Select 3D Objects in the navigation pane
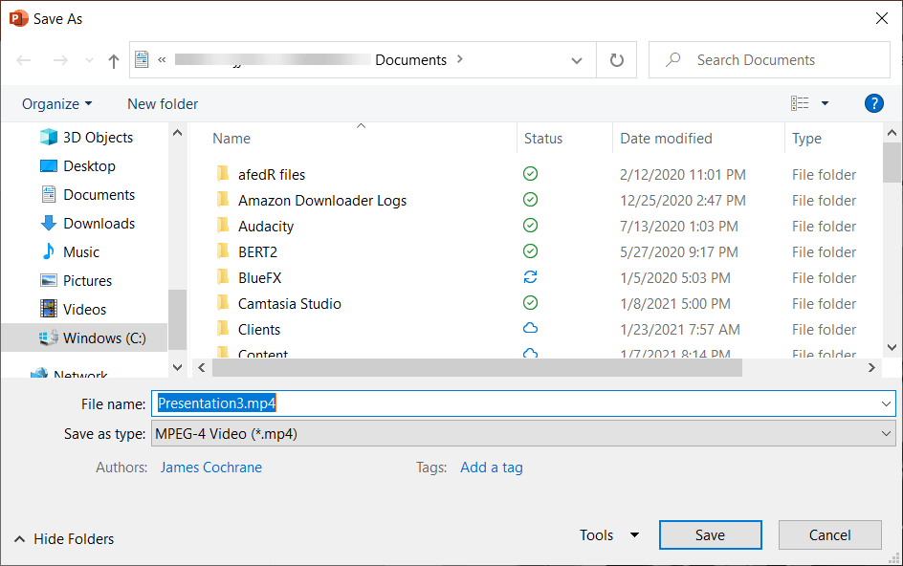 (98, 138)
